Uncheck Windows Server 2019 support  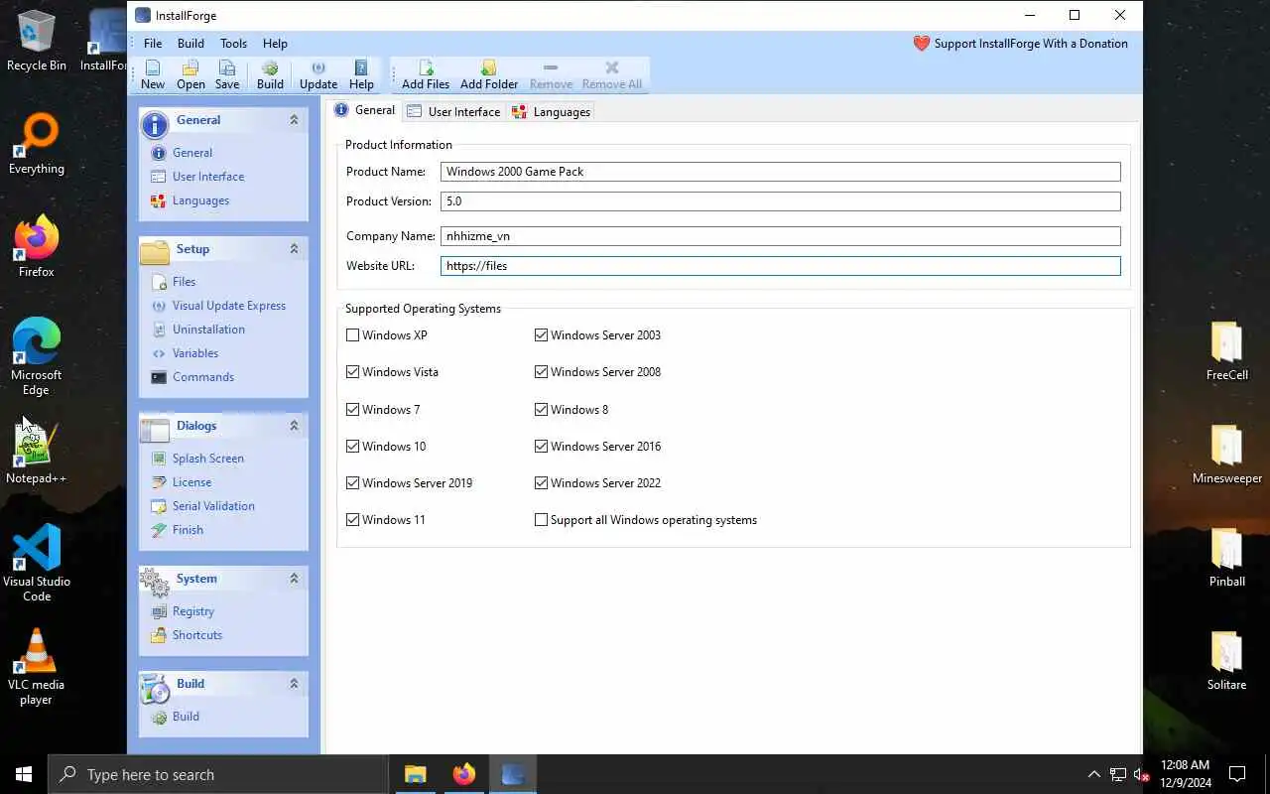pos(352,483)
